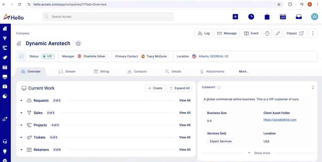This screenshot has height=162, width=322.
Task: Switch to the Attachments tab
Action: (212, 72)
